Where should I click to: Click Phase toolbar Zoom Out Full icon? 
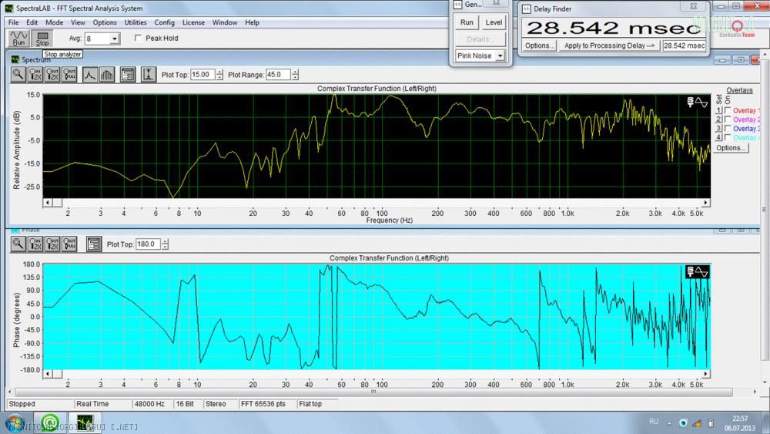pos(69,244)
